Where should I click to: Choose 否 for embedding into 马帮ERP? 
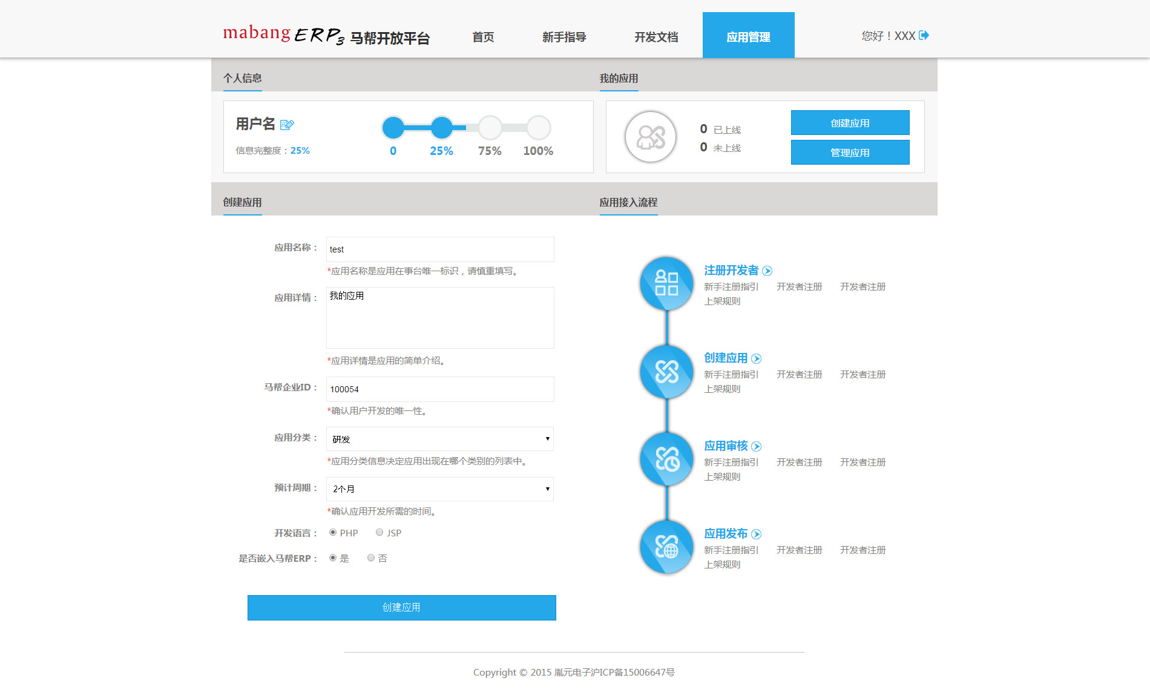click(371, 558)
